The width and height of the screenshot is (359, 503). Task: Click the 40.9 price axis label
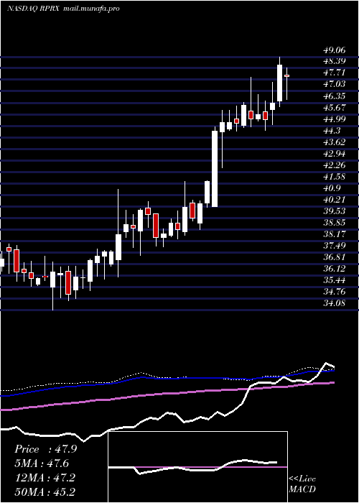click(x=332, y=188)
